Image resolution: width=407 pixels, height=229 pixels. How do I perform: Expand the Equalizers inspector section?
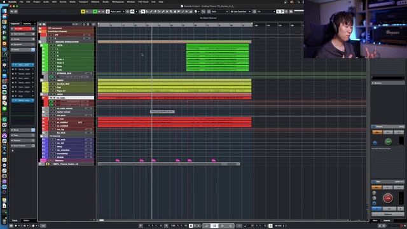click(x=23, y=45)
